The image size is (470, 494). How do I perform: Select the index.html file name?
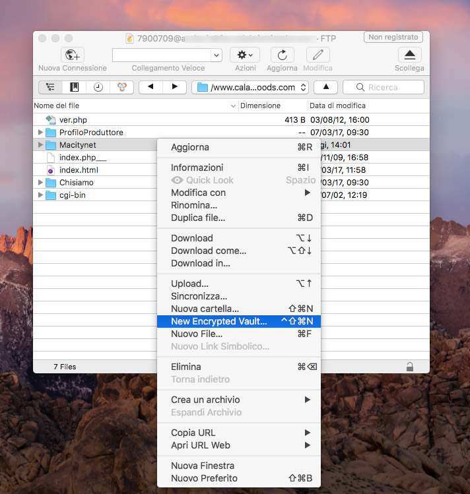click(79, 170)
